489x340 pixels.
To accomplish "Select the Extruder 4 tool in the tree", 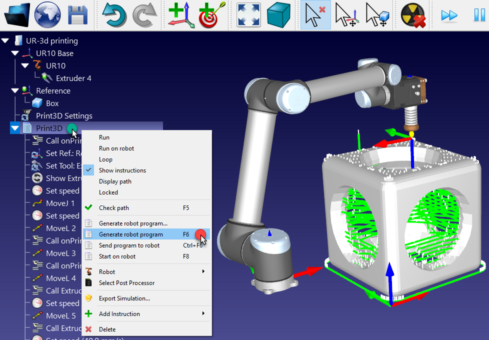I will click(74, 78).
